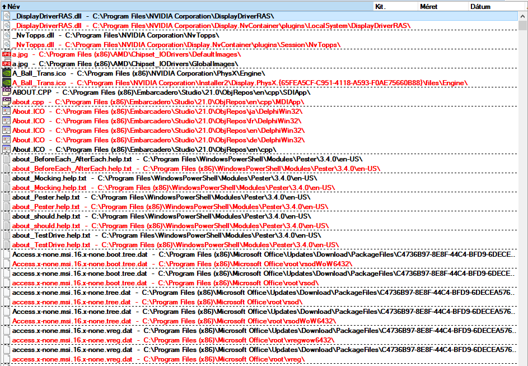The width and height of the screenshot is (528, 366).
Task: Click the icon of the red _NvTopps.dll Session row
Action: [x=6, y=44]
